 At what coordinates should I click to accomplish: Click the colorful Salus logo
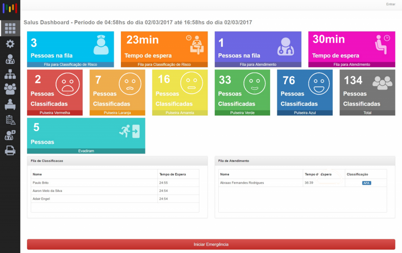[x=10, y=8]
